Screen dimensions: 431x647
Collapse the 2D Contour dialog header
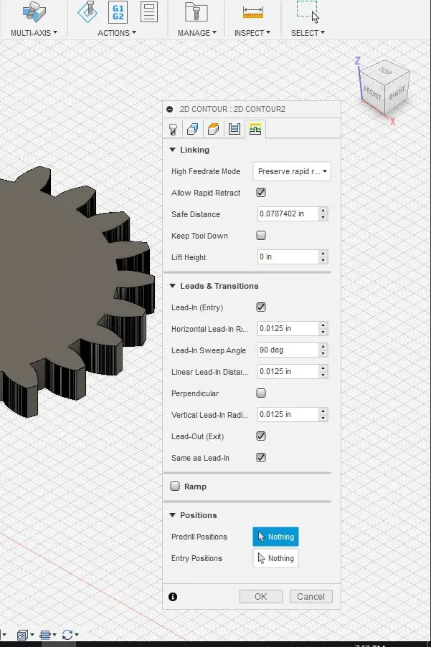point(170,110)
